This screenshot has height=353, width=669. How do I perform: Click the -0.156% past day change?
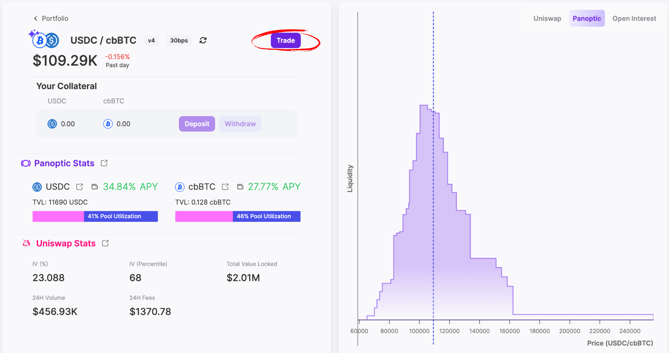[x=117, y=57]
